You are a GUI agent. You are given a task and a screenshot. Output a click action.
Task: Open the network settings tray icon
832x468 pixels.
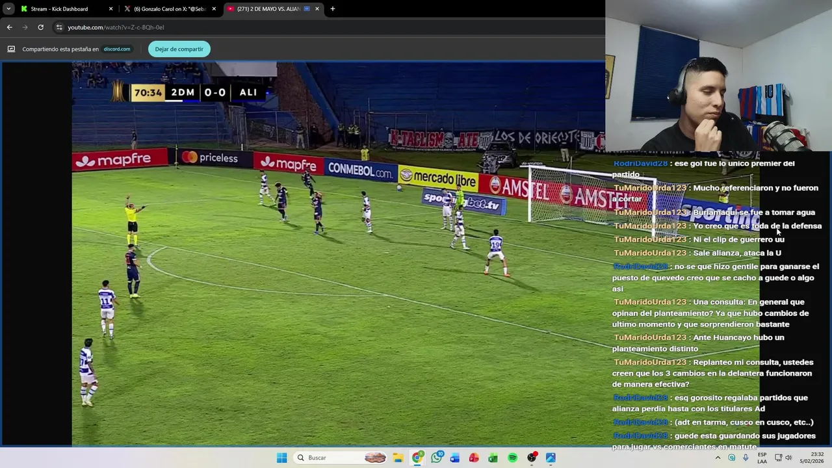tap(778, 458)
